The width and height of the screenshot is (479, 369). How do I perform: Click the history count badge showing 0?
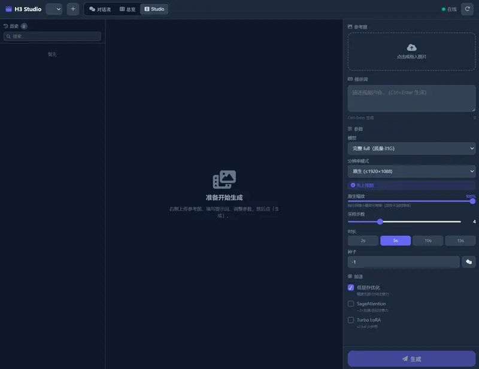point(24,26)
